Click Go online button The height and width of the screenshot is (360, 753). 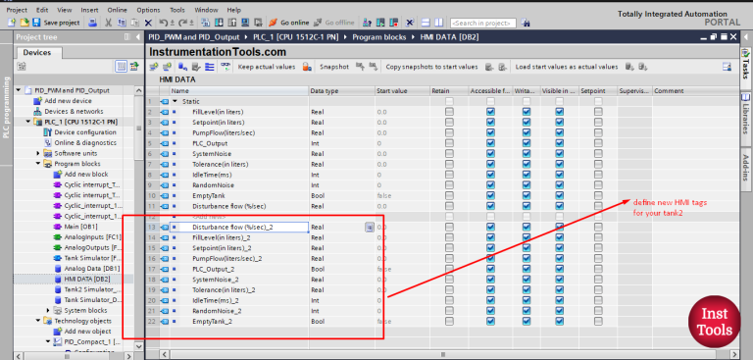coord(289,23)
